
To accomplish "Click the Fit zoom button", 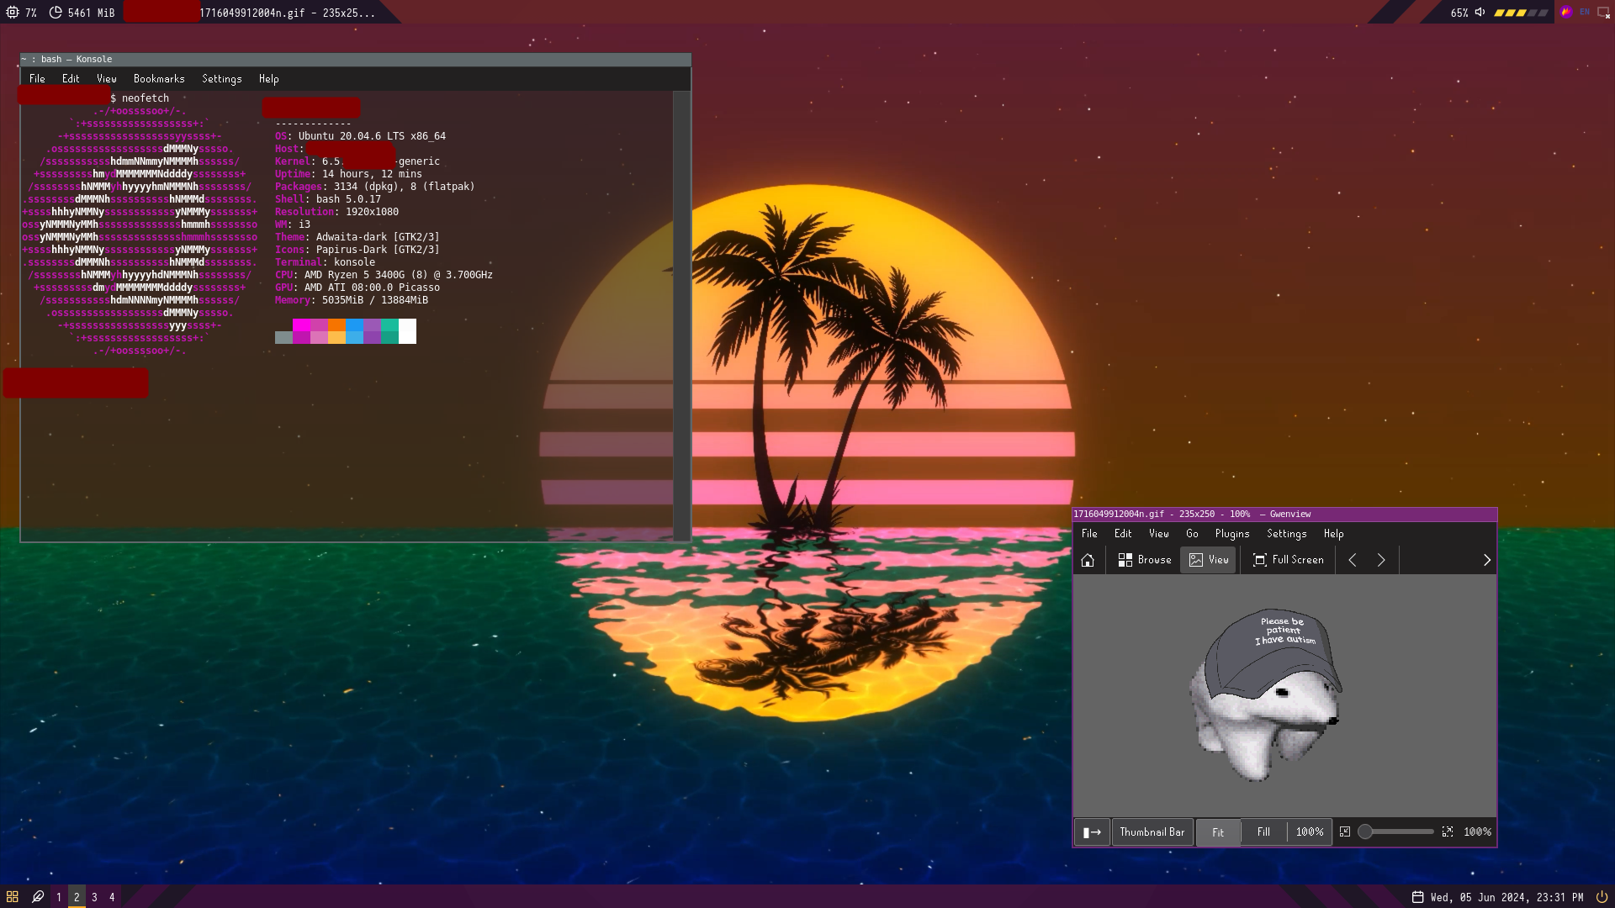I will point(1218,831).
